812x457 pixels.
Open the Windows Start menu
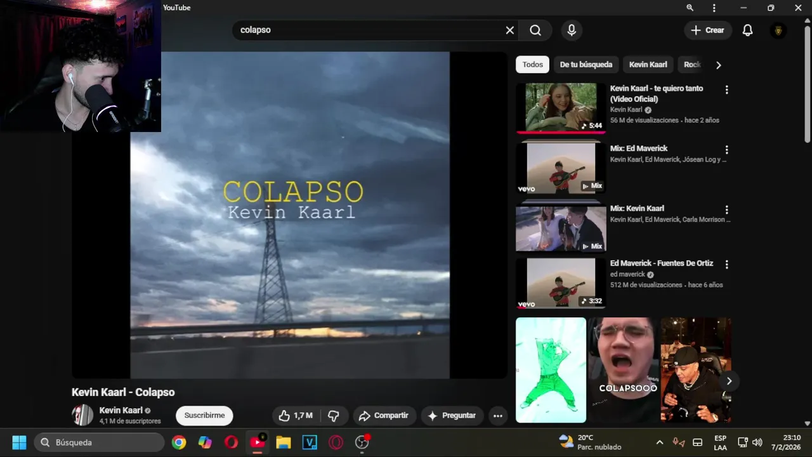(x=19, y=442)
